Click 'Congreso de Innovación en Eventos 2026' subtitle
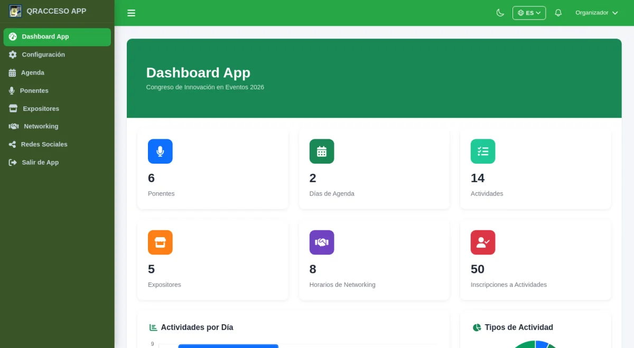The width and height of the screenshot is (634, 348). 205,87
